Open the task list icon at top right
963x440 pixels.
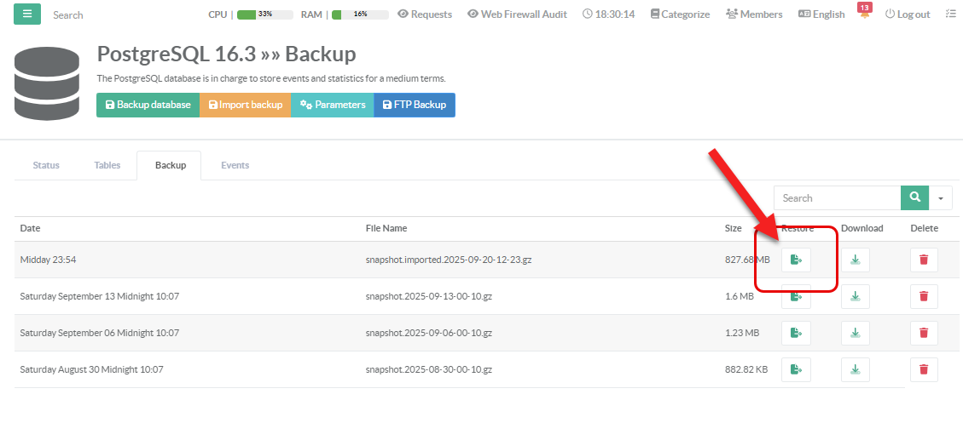click(x=950, y=14)
